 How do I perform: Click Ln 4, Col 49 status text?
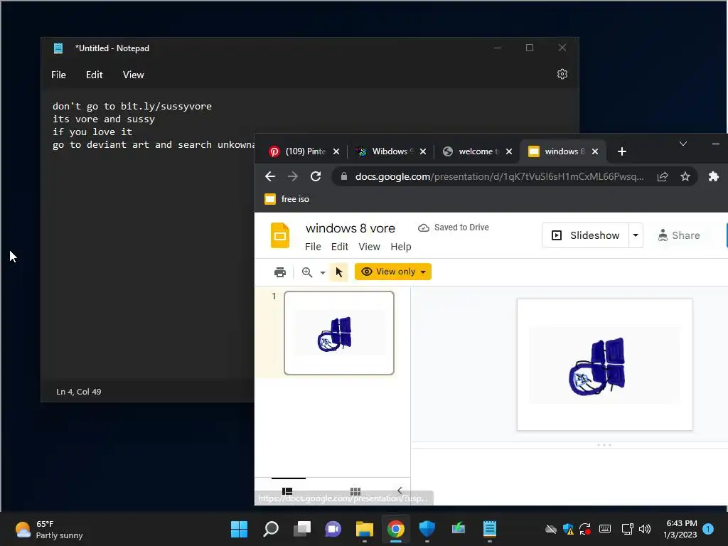coord(78,392)
